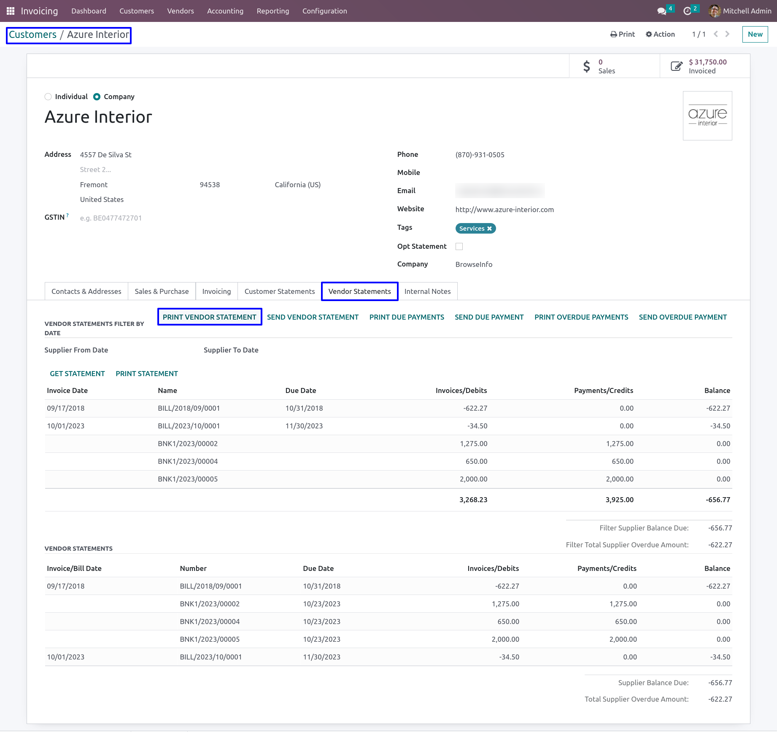Click the 4557 De Silva St address field
The width and height of the screenshot is (777, 732).
[106, 155]
